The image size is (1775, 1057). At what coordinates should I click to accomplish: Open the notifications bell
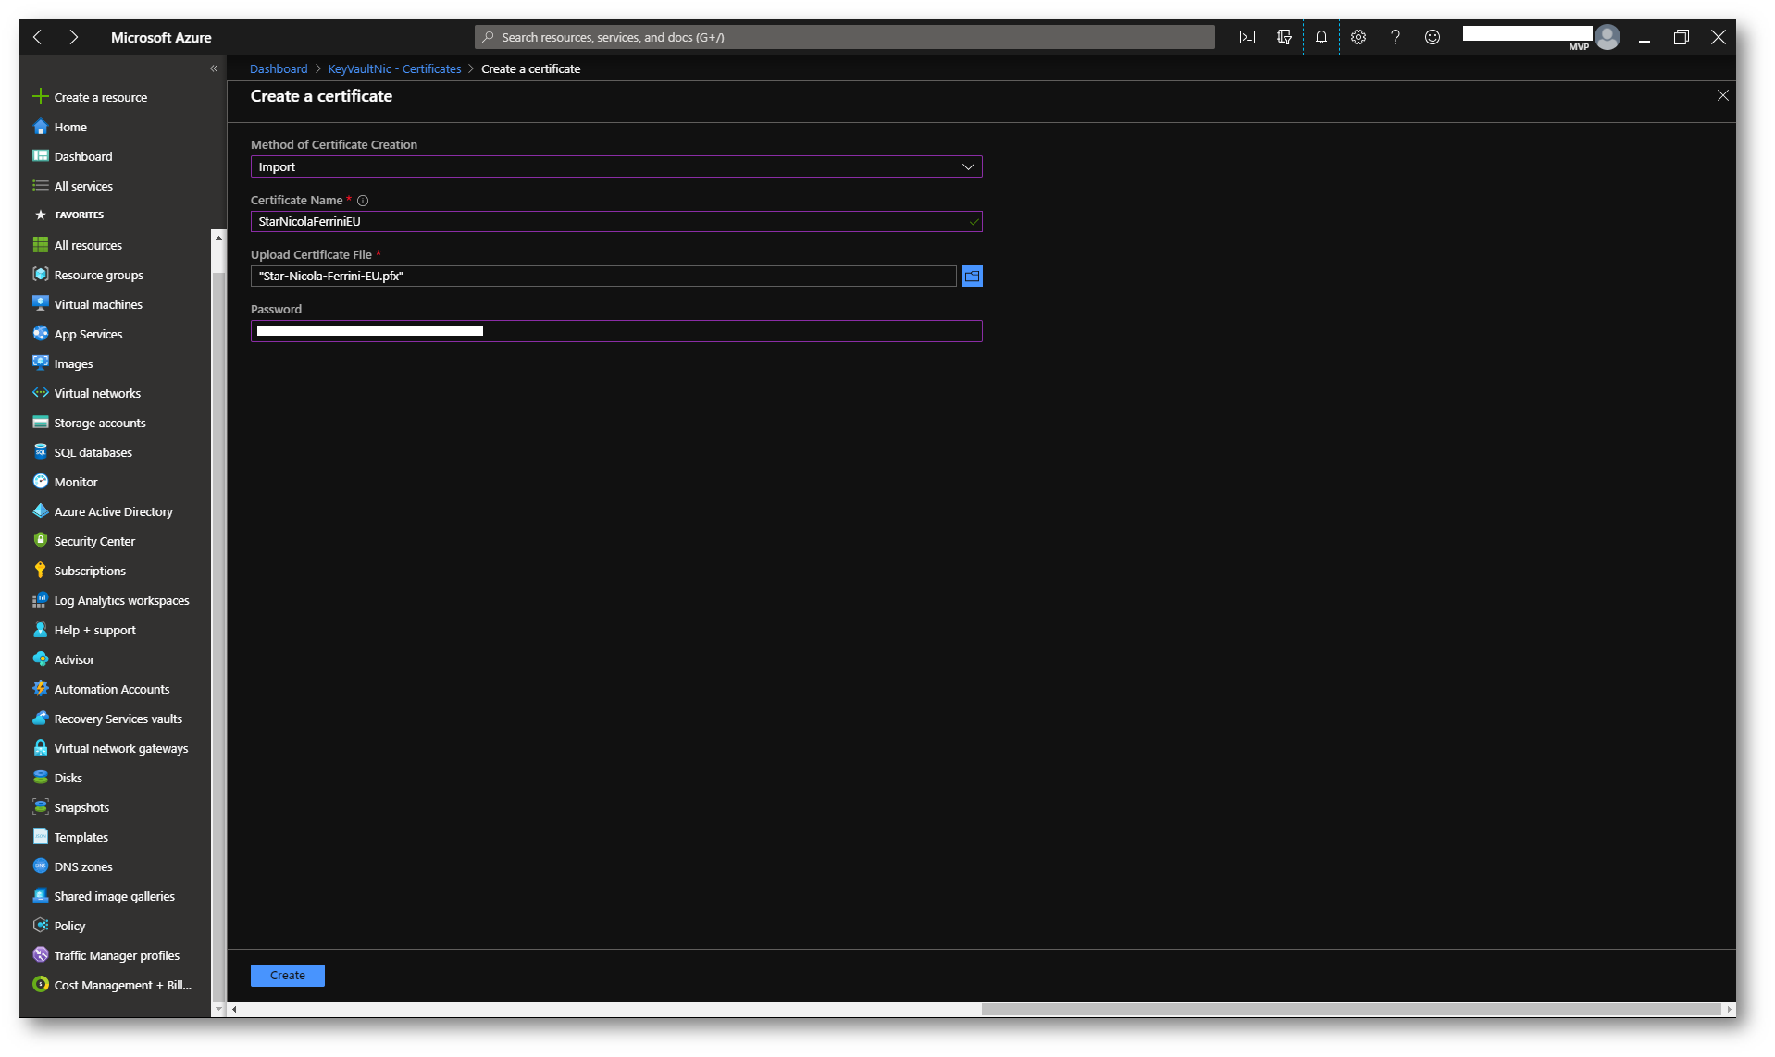pyautogui.click(x=1321, y=37)
